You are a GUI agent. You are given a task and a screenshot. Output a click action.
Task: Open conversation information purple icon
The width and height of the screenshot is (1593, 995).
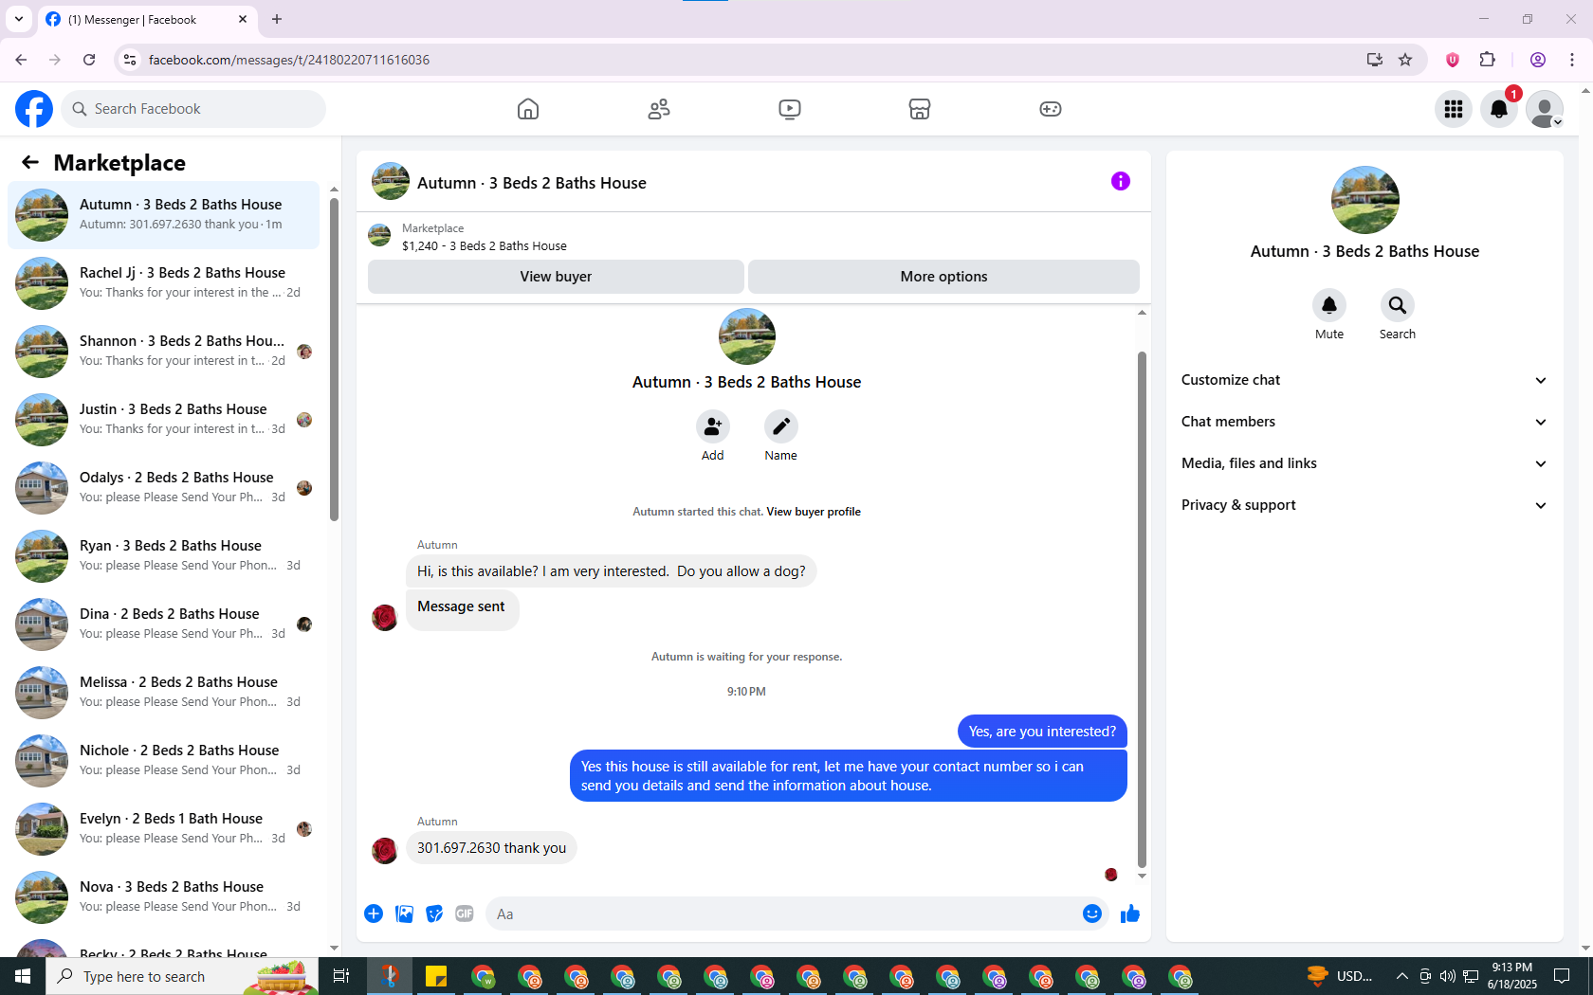pos(1121,181)
